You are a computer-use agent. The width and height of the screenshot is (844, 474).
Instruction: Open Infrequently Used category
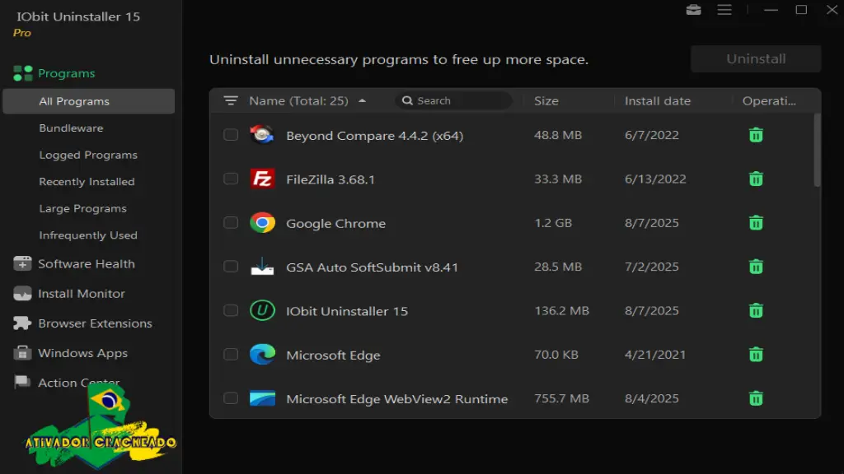[88, 235]
